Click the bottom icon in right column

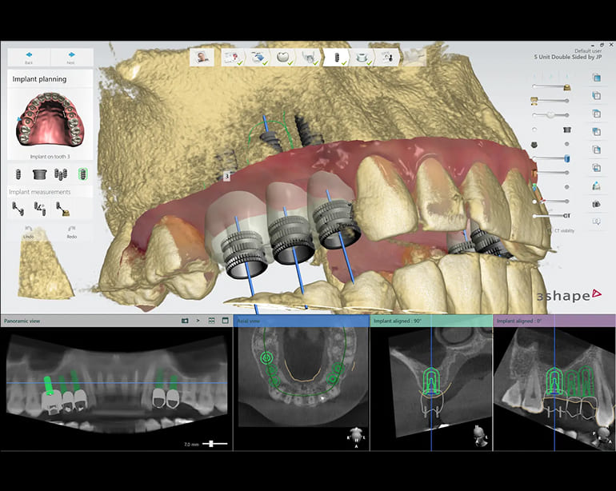[596, 222]
